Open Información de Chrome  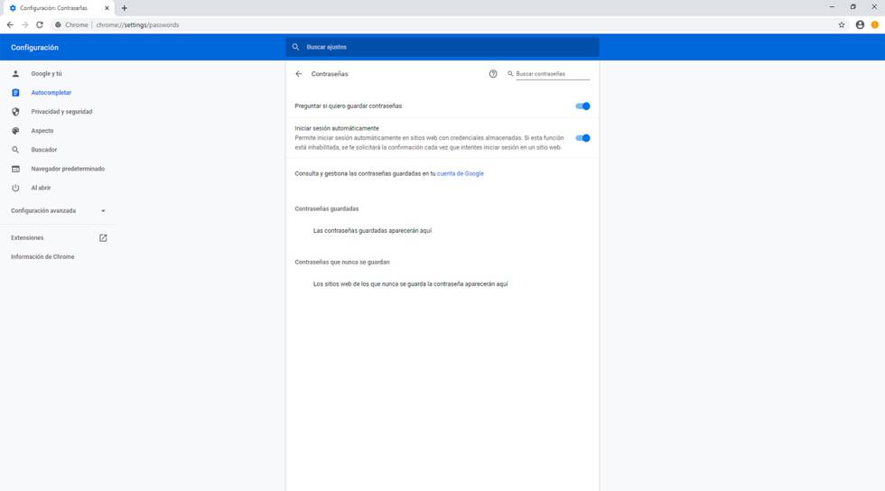tap(42, 257)
